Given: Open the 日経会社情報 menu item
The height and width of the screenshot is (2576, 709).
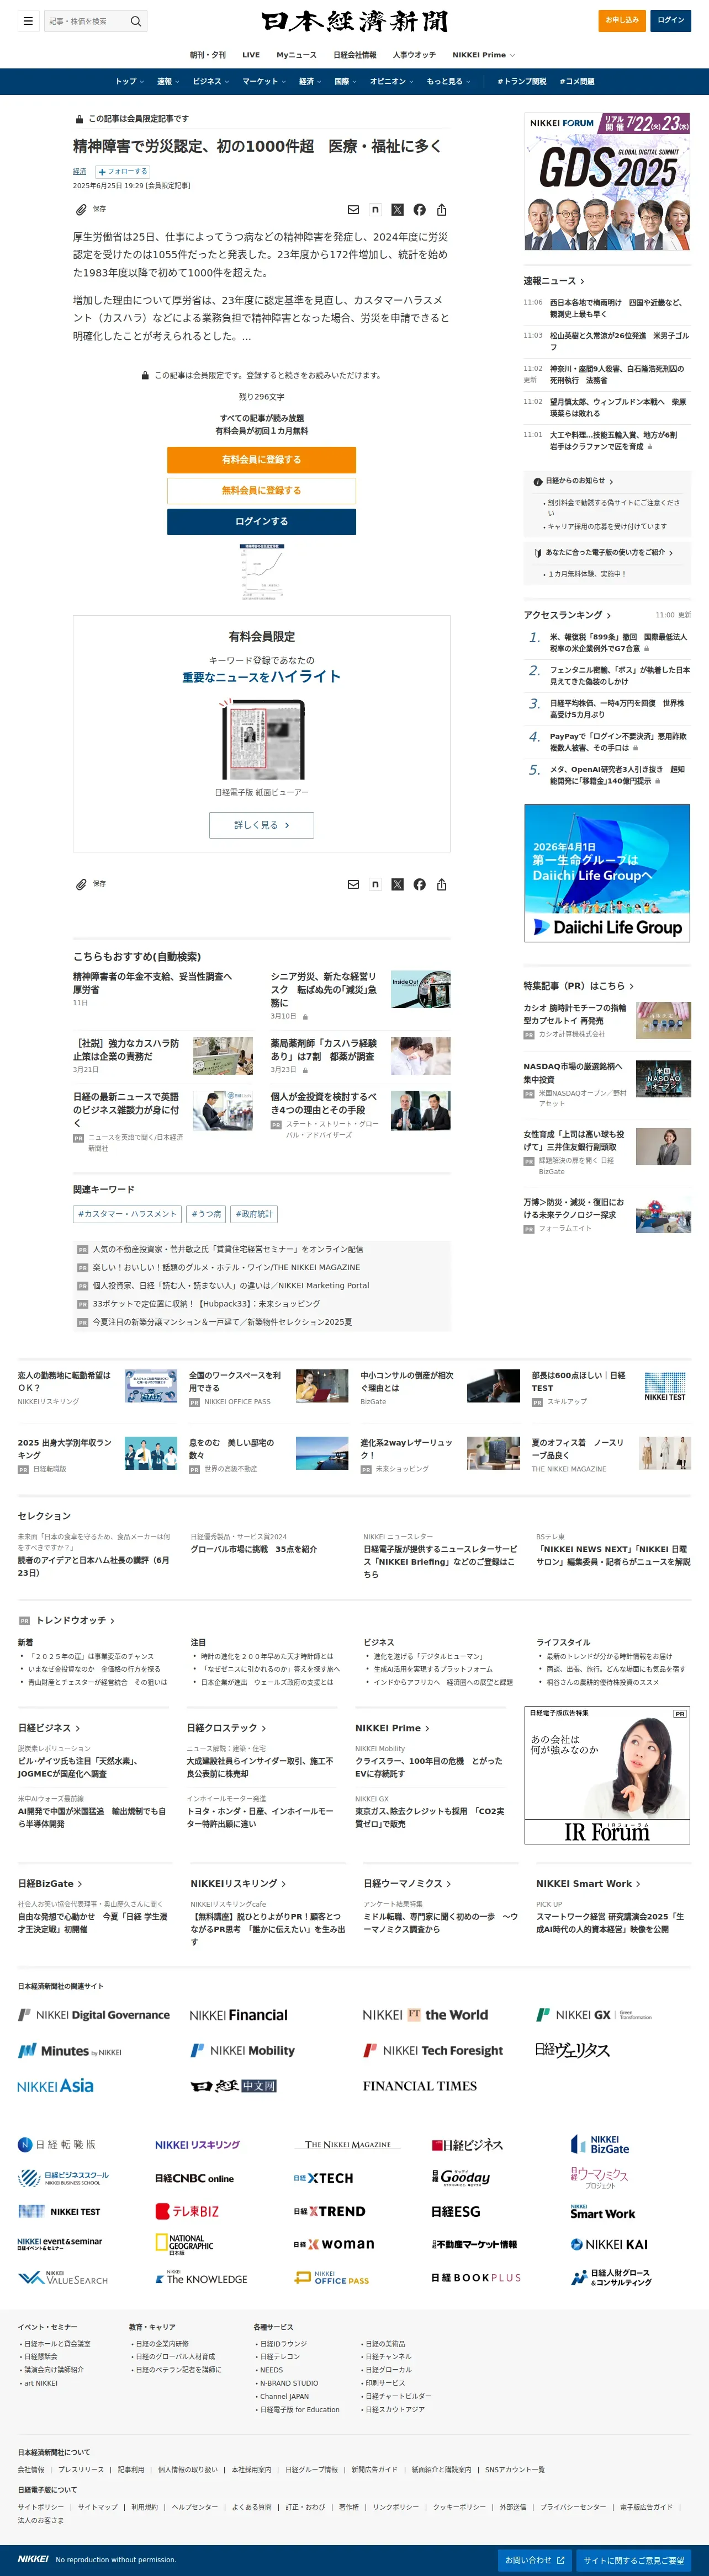Looking at the screenshot, I should click(x=354, y=55).
